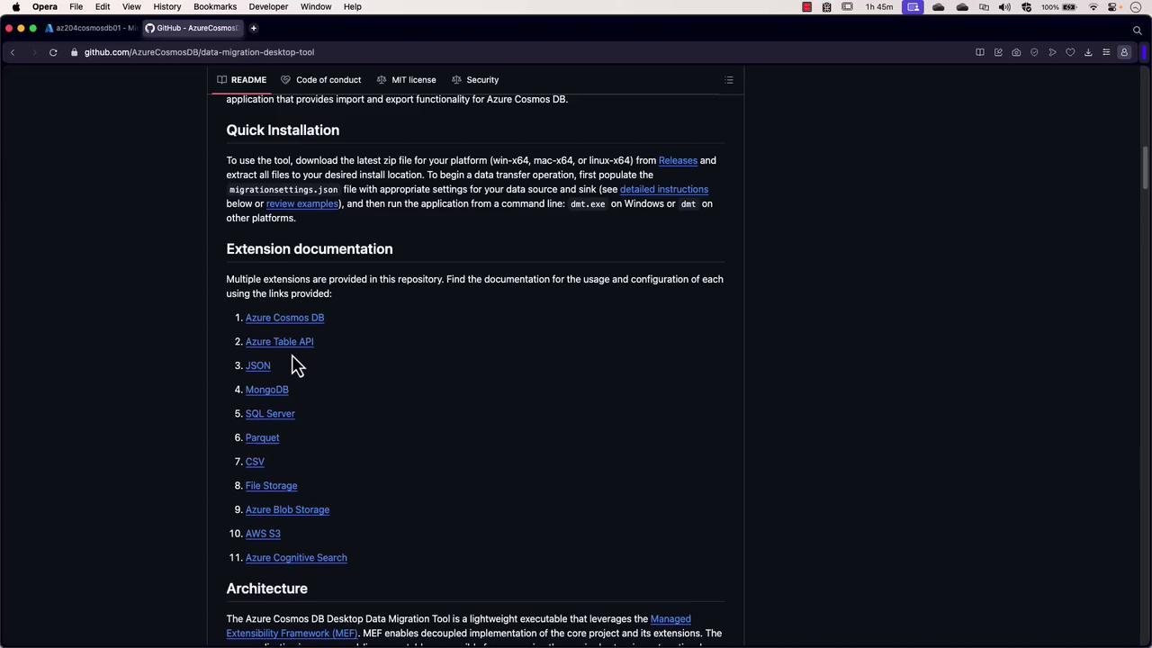Open the JSON extension link

[x=258, y=365]
